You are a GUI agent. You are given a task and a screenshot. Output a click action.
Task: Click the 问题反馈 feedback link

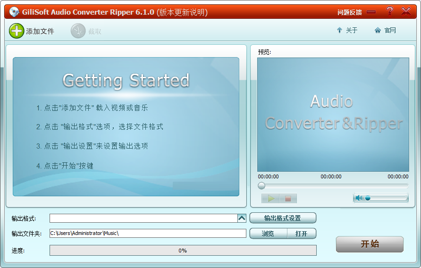[x=350, y=12]
